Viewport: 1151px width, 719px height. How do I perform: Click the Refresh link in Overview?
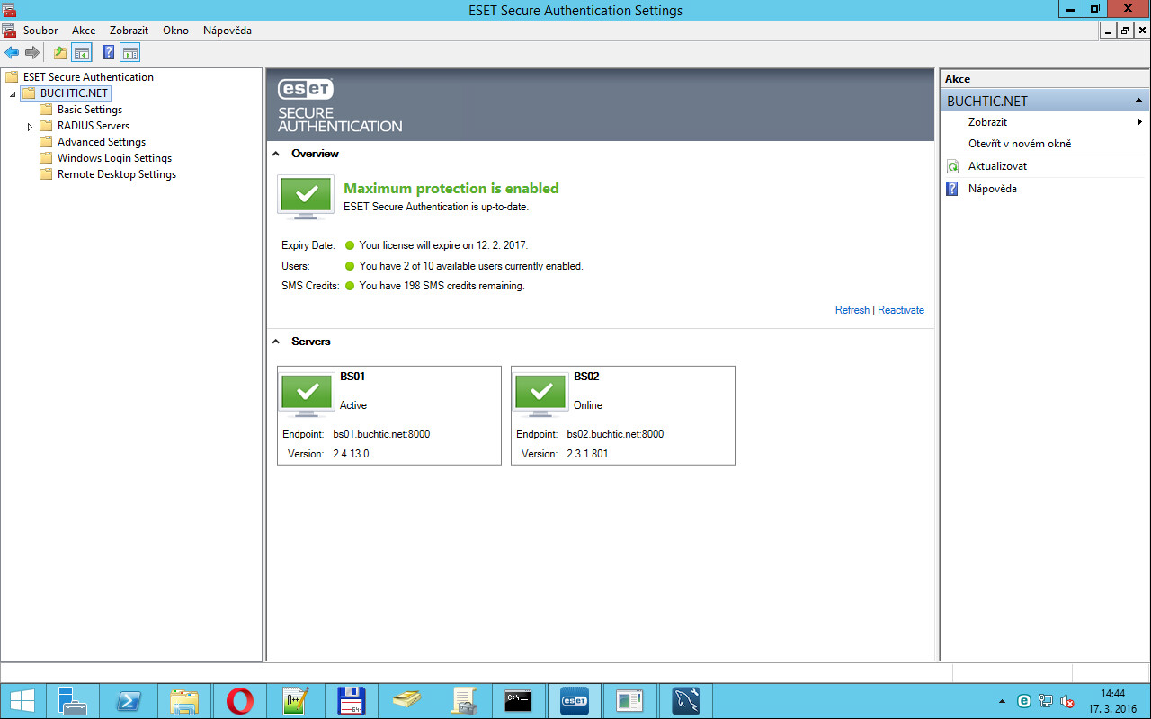pyautogui.click(x=852, y=310)
